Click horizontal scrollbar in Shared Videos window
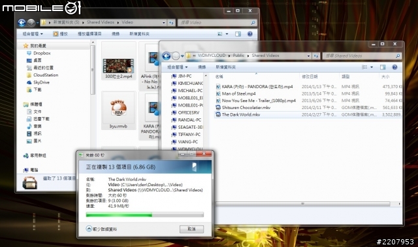 click(303, 204)
